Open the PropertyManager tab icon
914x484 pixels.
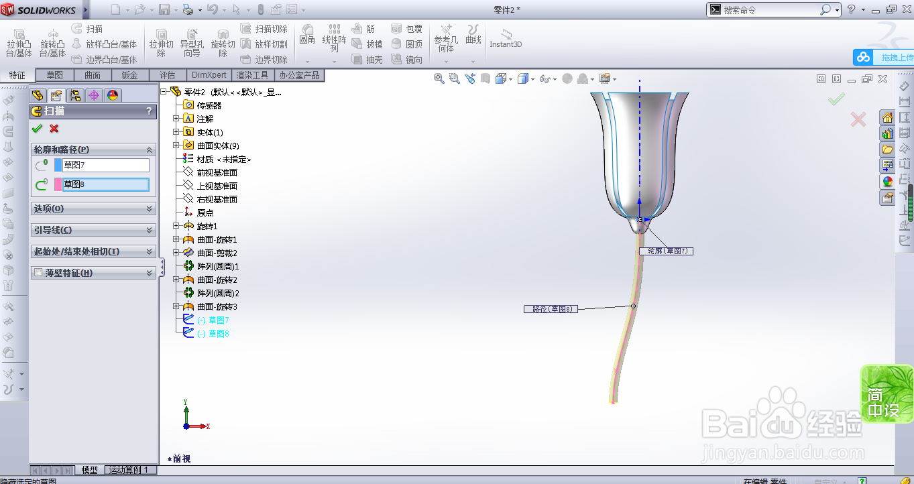coord(56,95)
